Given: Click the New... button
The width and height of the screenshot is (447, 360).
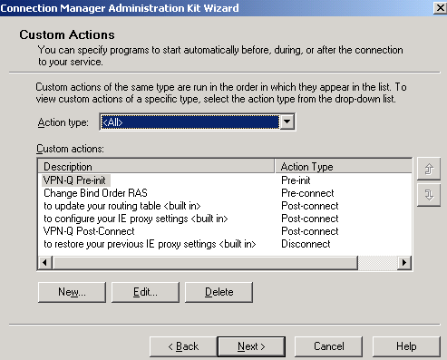Looking at the screenshot, I should point(72,292).
